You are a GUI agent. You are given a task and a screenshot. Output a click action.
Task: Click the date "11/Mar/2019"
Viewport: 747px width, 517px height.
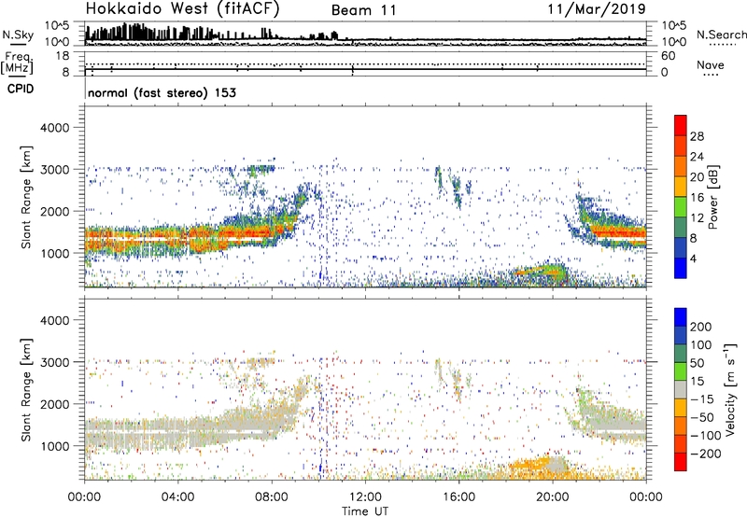coord(597,9)
